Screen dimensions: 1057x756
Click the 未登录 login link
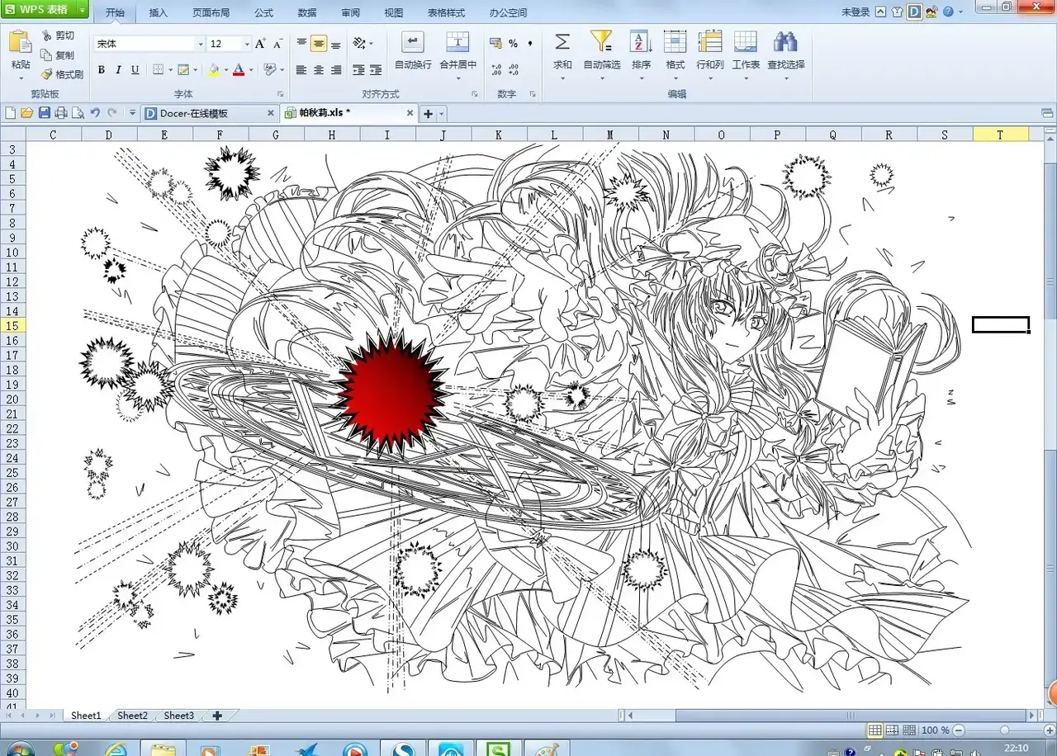click(856, 12)
